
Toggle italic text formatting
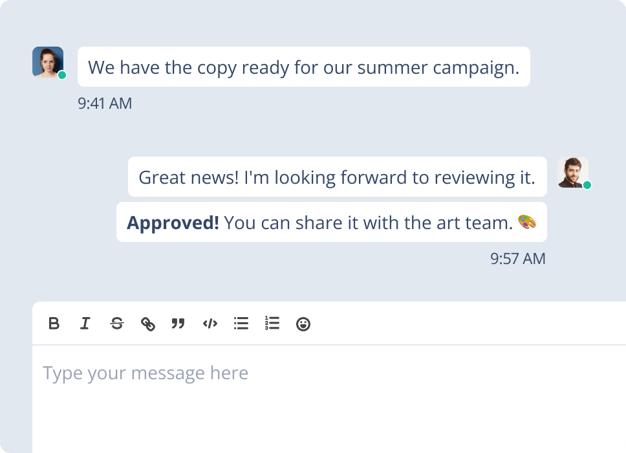[85, 324]
